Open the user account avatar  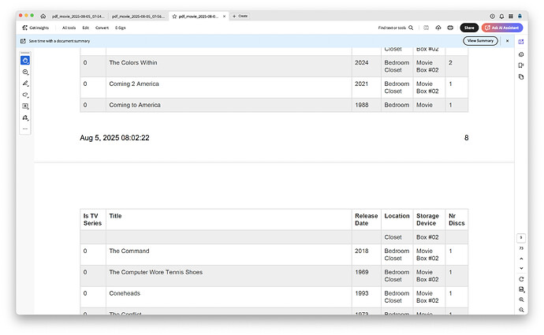(x=520, y=16)
